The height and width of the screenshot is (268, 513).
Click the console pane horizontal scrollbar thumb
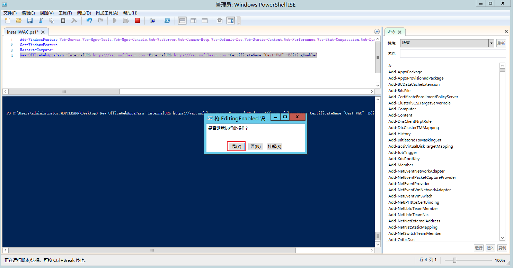point(152,250)
